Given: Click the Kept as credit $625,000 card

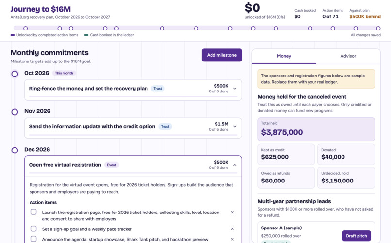Looking at the screenshot, I should (x=286, y=154).
